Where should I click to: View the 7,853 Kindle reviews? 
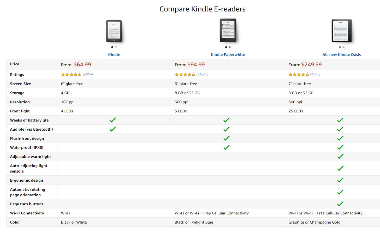click(x=88, y=74)
